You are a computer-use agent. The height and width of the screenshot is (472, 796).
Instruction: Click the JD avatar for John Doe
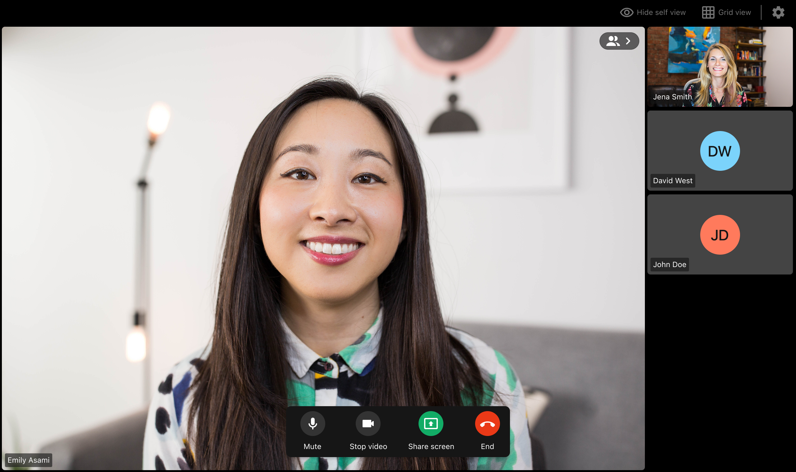coord(720,235)
